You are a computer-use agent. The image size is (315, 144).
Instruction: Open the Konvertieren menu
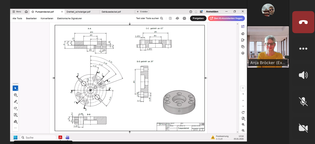47,18
